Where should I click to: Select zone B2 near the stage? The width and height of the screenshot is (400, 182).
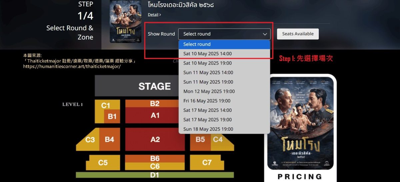coord(155,103)
